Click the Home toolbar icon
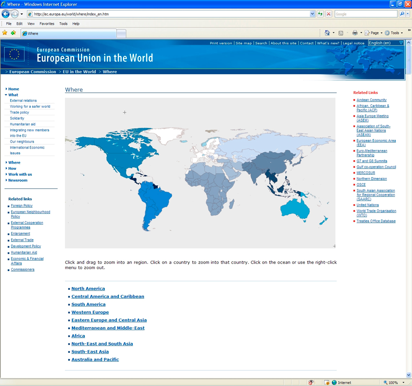Viewport: 412px width, 386px height. point(327,33)
